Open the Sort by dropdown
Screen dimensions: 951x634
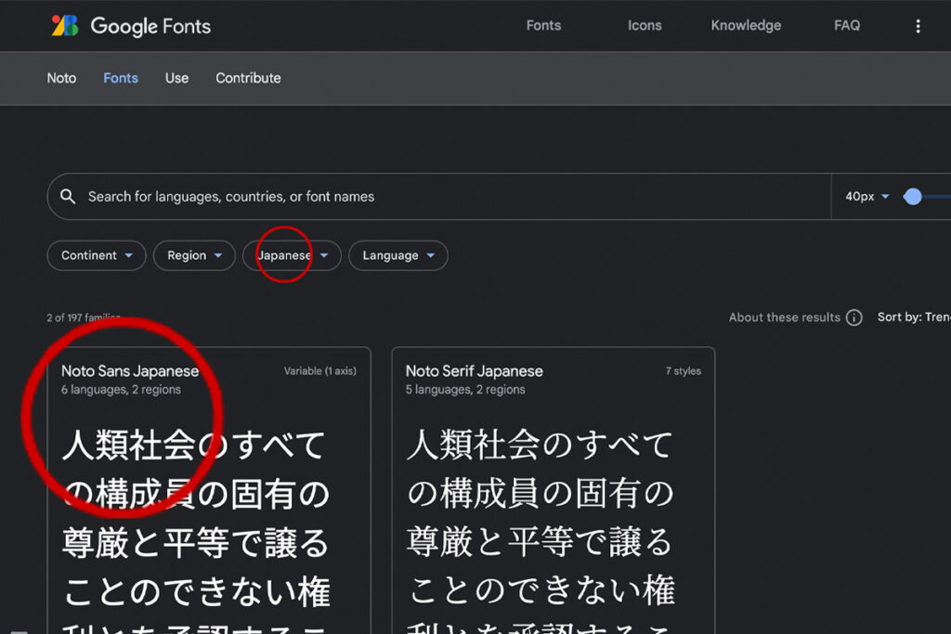[x=914, y=317]
